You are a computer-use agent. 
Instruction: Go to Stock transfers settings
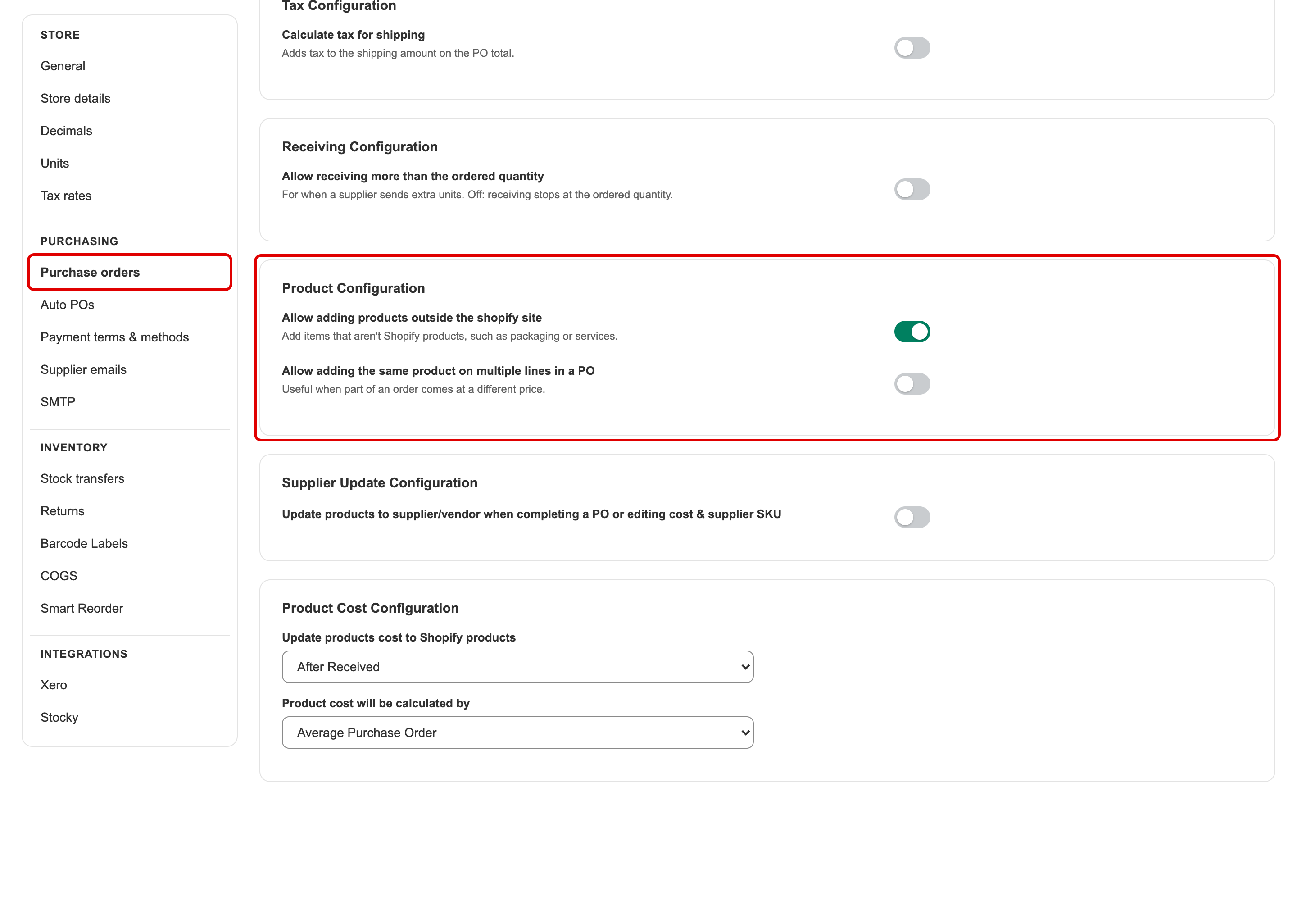[82, 479]
